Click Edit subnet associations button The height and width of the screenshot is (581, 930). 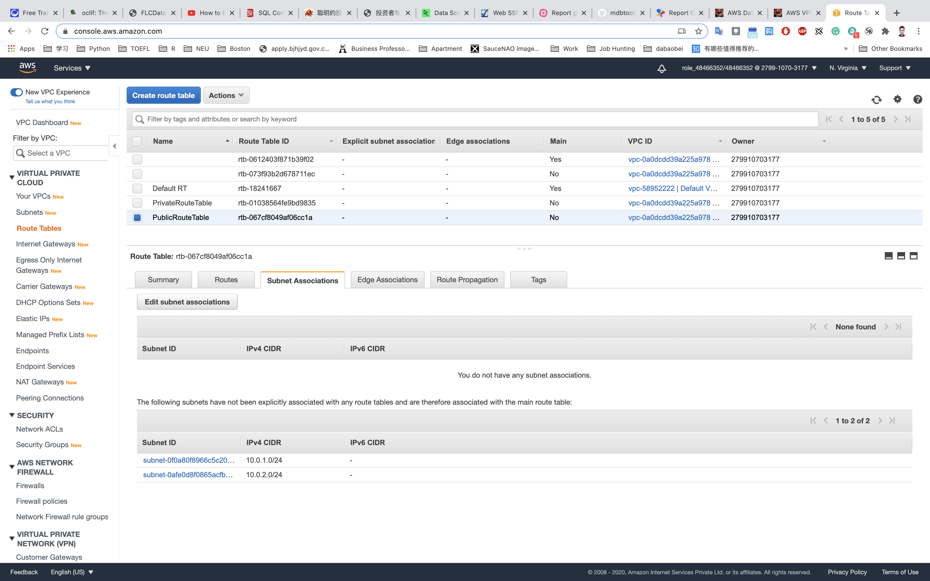click(x=187, y=302)
